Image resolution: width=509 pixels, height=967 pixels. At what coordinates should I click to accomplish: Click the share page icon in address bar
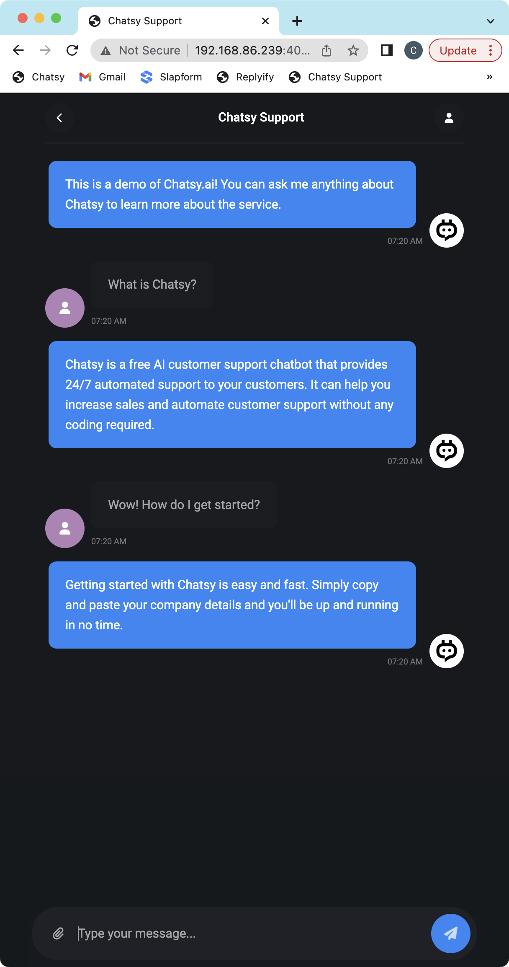326,51
